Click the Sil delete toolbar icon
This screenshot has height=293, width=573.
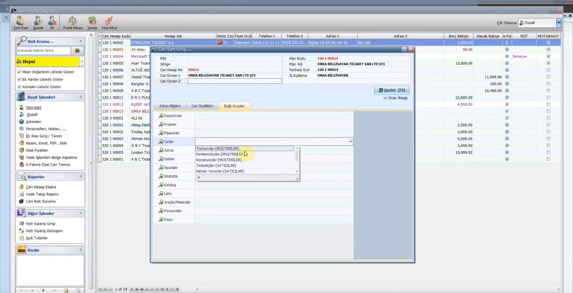pos(52,23)
